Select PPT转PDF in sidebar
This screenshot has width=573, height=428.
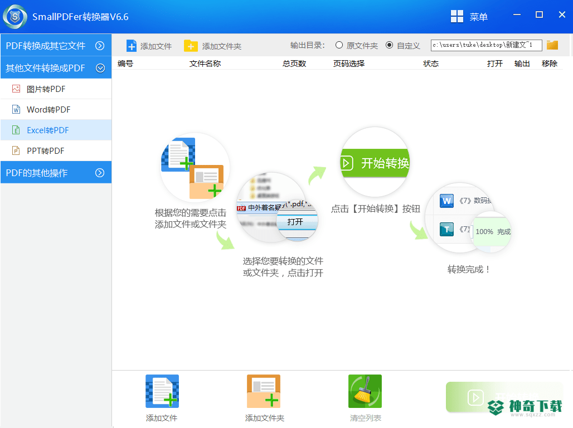(56, 150)
